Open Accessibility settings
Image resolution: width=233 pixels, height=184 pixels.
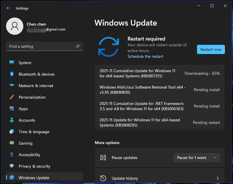(45, 155)
